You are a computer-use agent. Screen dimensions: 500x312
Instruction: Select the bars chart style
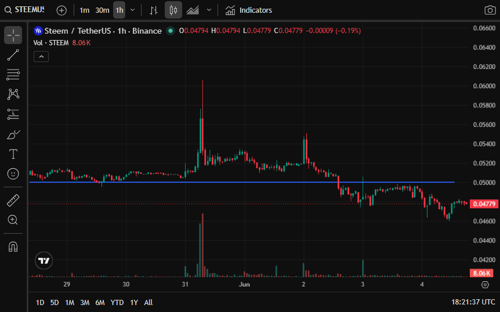154,10
